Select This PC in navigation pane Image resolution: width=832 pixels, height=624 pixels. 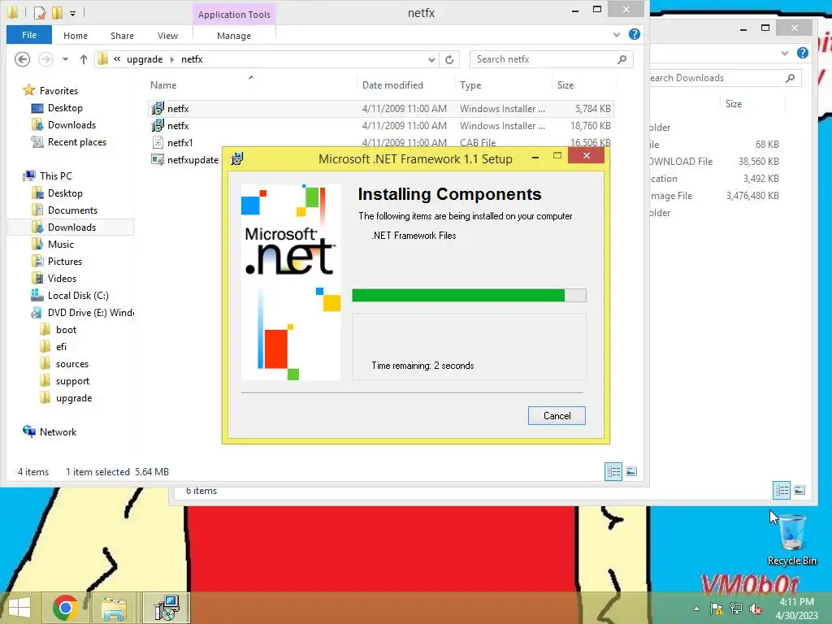click(56, 175)
